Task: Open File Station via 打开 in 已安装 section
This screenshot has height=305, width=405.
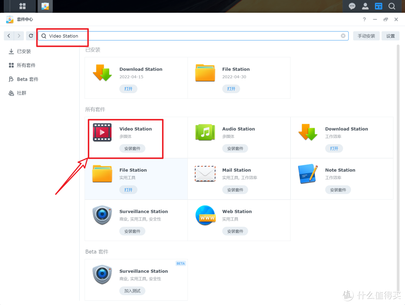Action: (x=231, y=89)
